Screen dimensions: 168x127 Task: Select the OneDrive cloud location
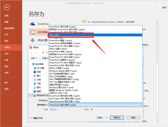coord(39,24)
